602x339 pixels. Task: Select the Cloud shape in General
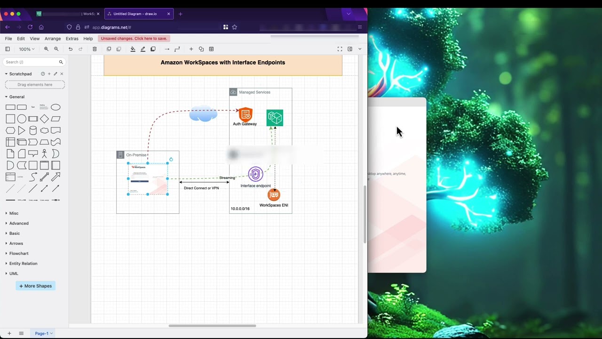(x=44, y=130)
